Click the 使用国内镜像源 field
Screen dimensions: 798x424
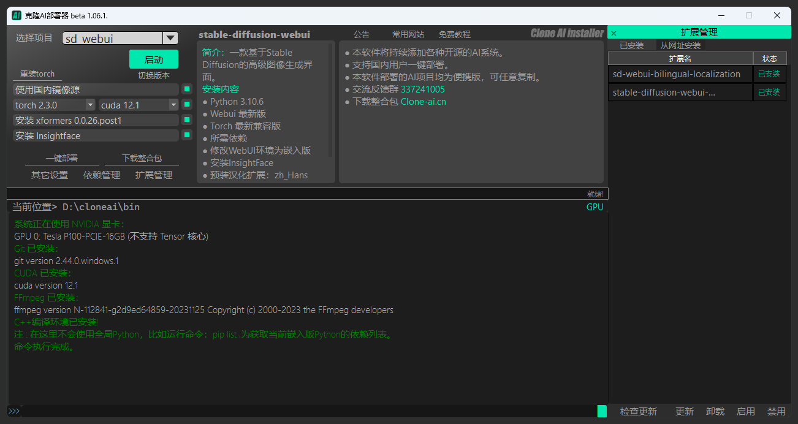96,89
